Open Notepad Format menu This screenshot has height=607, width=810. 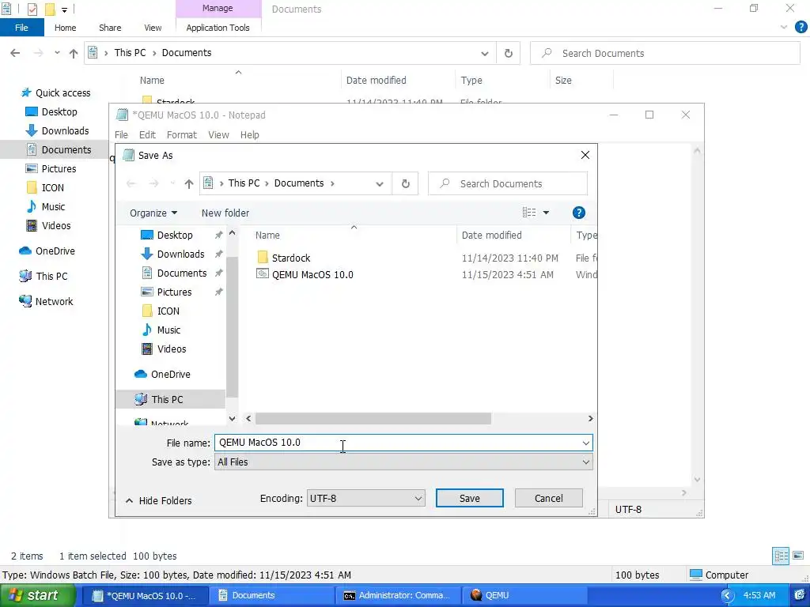click(181, 134)
